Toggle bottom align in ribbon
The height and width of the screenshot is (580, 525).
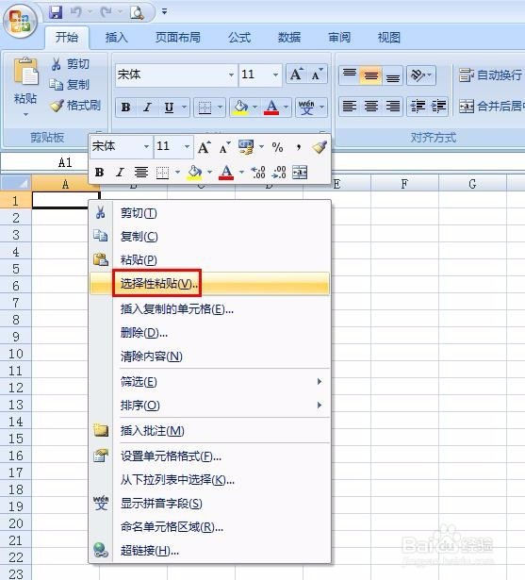pos(393,75)
